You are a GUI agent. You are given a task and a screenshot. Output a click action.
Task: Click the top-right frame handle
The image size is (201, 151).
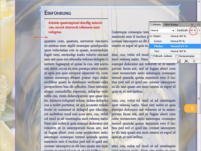(179, 5)
